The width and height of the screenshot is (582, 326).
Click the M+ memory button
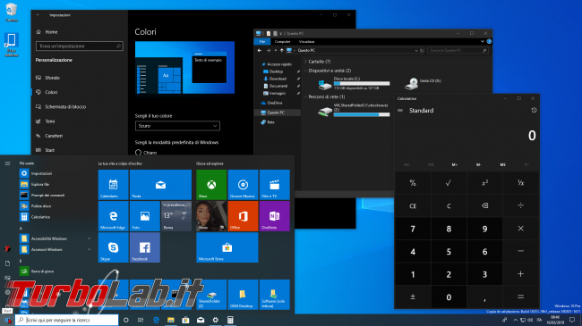(x=455, y=164)
